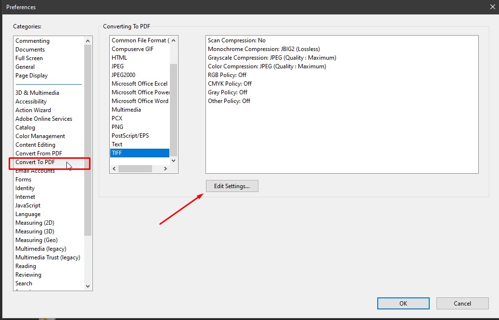Open Forms category

click(23, 179)
